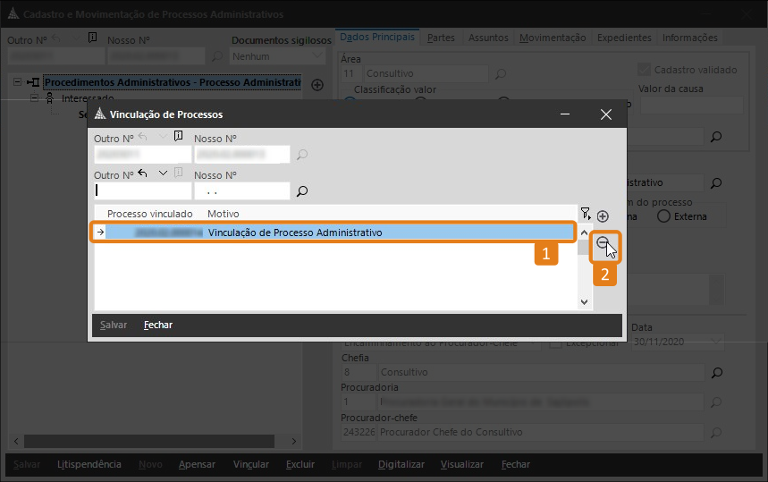The width and height of the screenshot is (768, 482).
Task: Collapse the Procedimentos Administrativos tree node
Action: (x=17, y=82)
